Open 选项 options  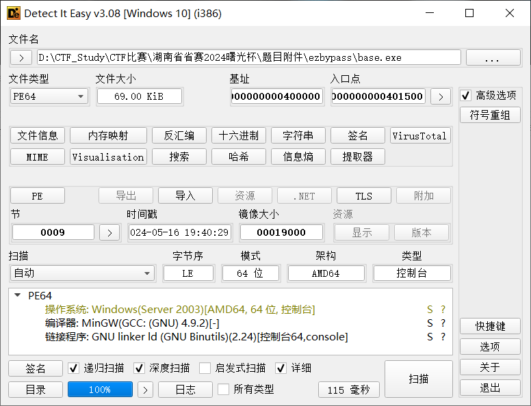pos(490,347)
